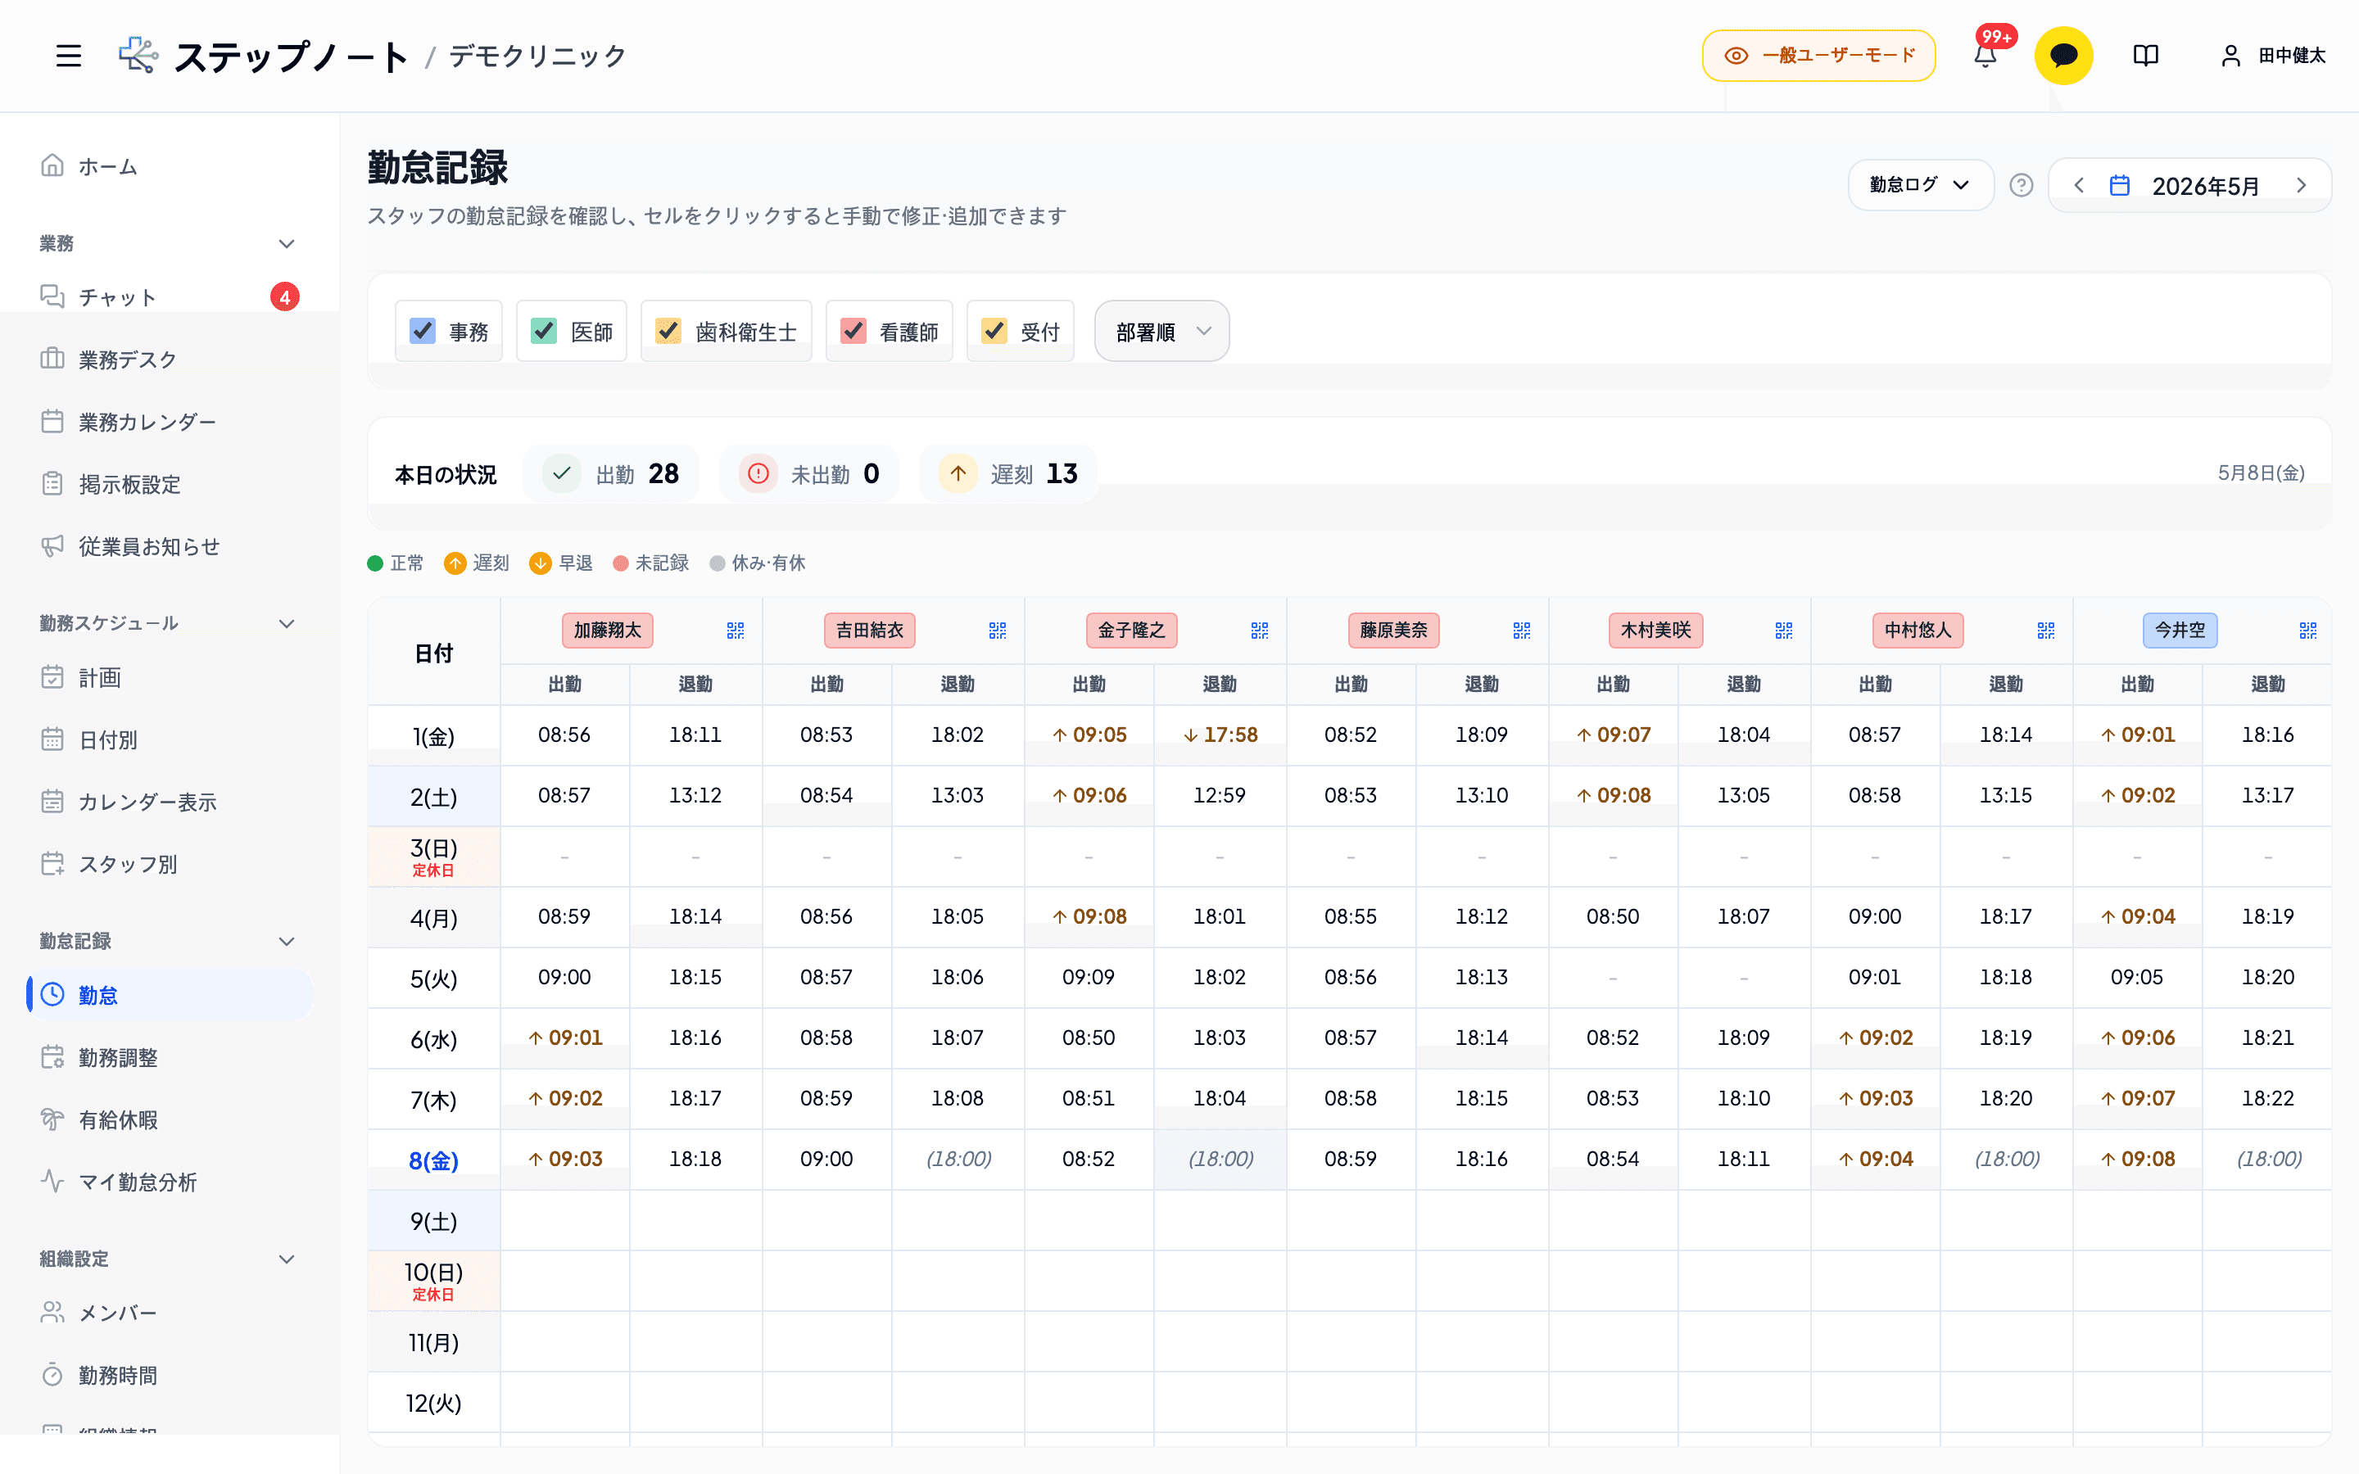This screenshot has height=1474, width=2359.
Task: Uncheck the 歯科衛生士 checkbox
Action: [668, 332]
